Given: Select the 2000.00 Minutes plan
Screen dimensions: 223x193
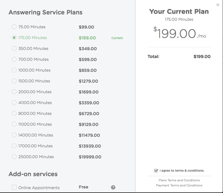Looking at the screenshot, I should [14, 92].
